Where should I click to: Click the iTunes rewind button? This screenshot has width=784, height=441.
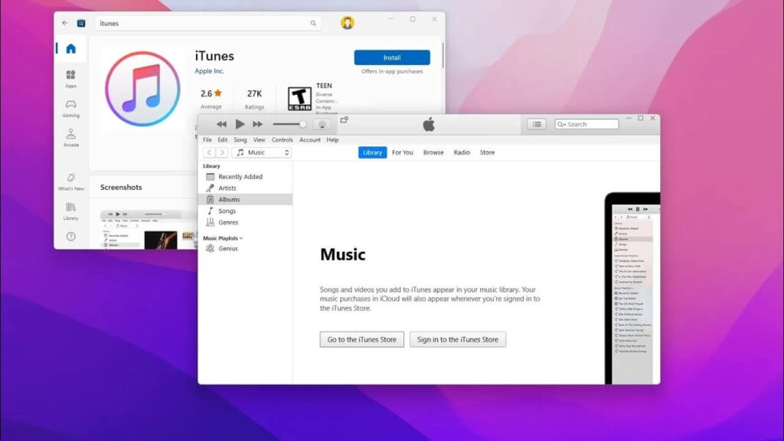tap(221, 124)
